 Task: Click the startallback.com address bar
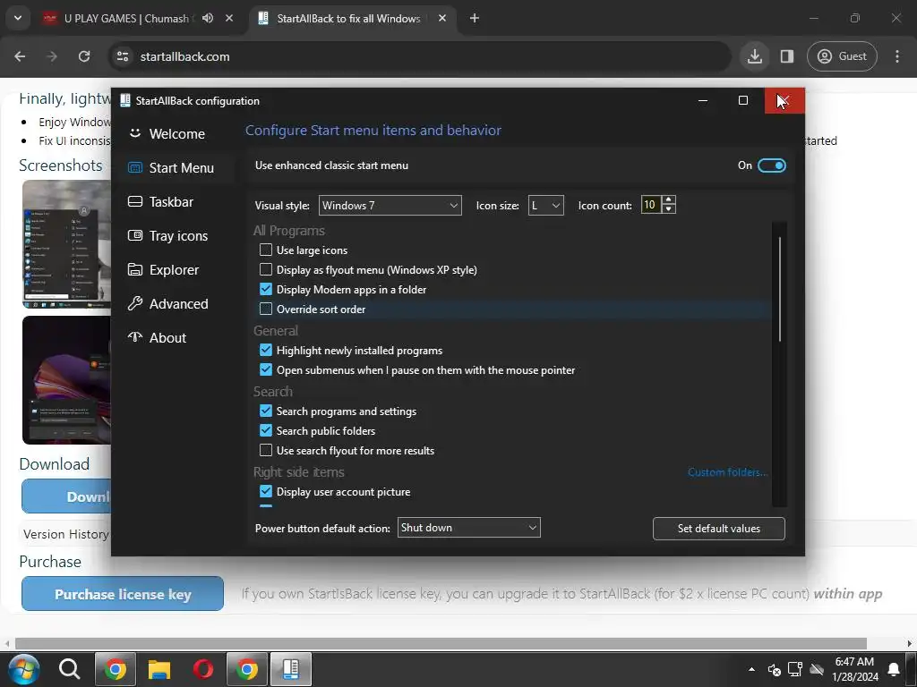(419, 56)
